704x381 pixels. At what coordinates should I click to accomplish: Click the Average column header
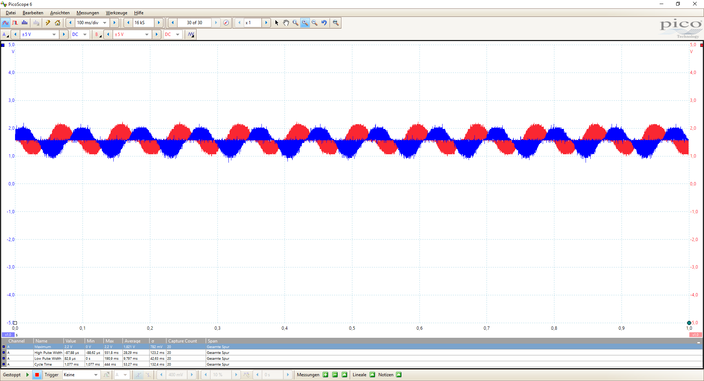(x=136, y=341)
